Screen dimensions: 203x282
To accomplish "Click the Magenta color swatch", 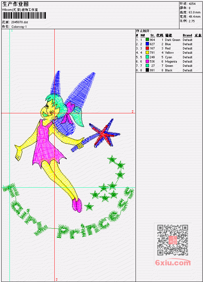I will [x=147, y=61].
